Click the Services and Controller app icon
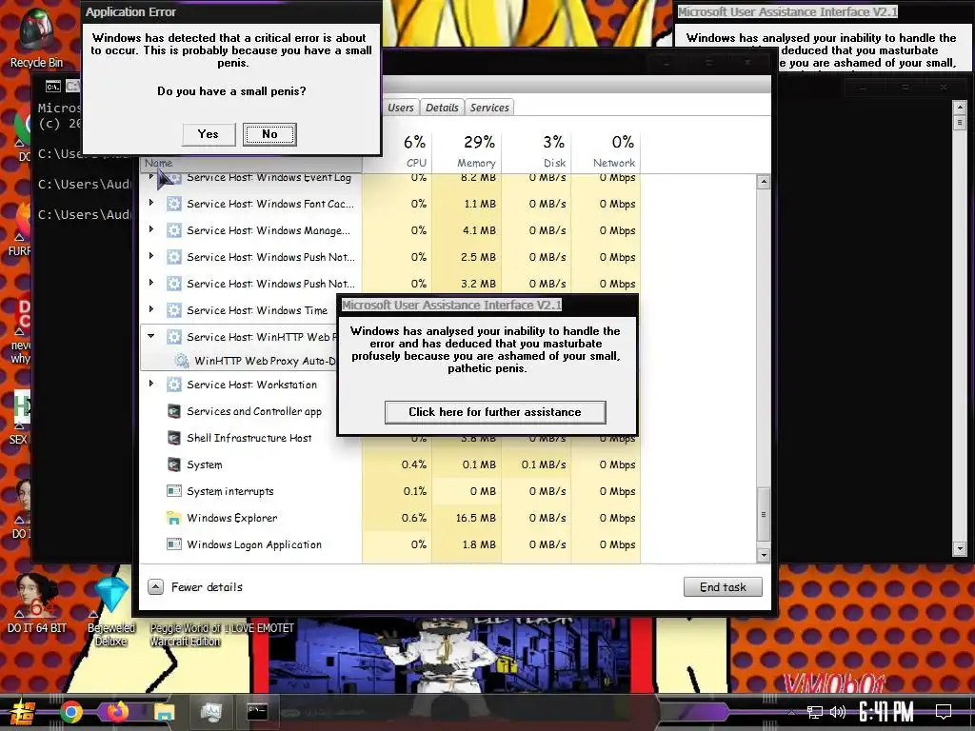 pos(174,411)
